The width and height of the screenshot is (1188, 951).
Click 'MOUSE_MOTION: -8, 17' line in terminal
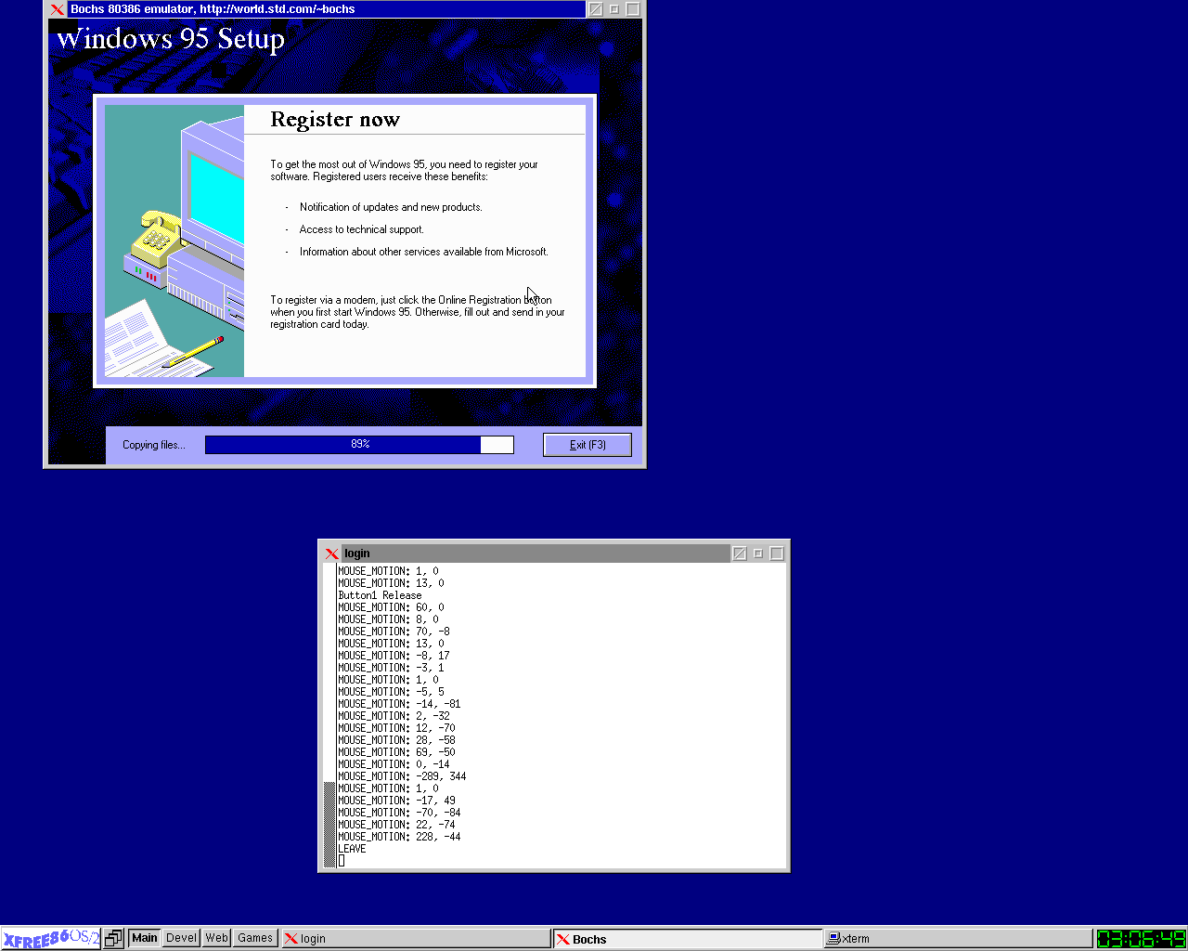[394, 656]
